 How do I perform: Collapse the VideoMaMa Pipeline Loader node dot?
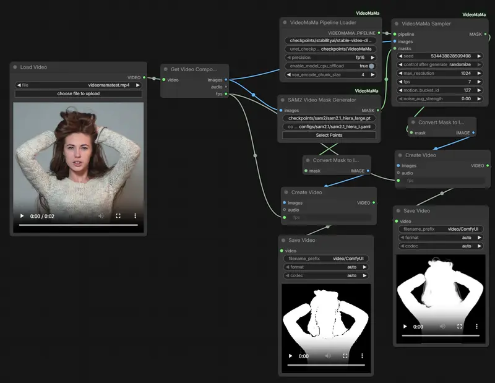pyautogui.click(x=285, y=22)
